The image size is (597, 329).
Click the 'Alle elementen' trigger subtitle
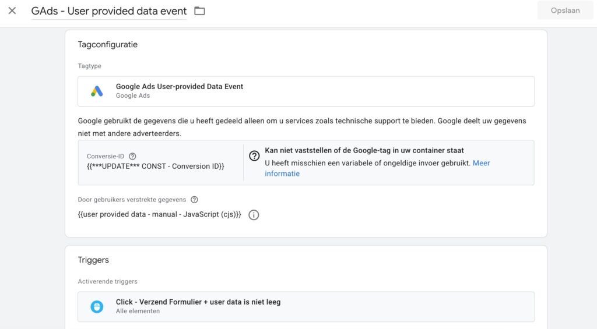pos(138,311)
